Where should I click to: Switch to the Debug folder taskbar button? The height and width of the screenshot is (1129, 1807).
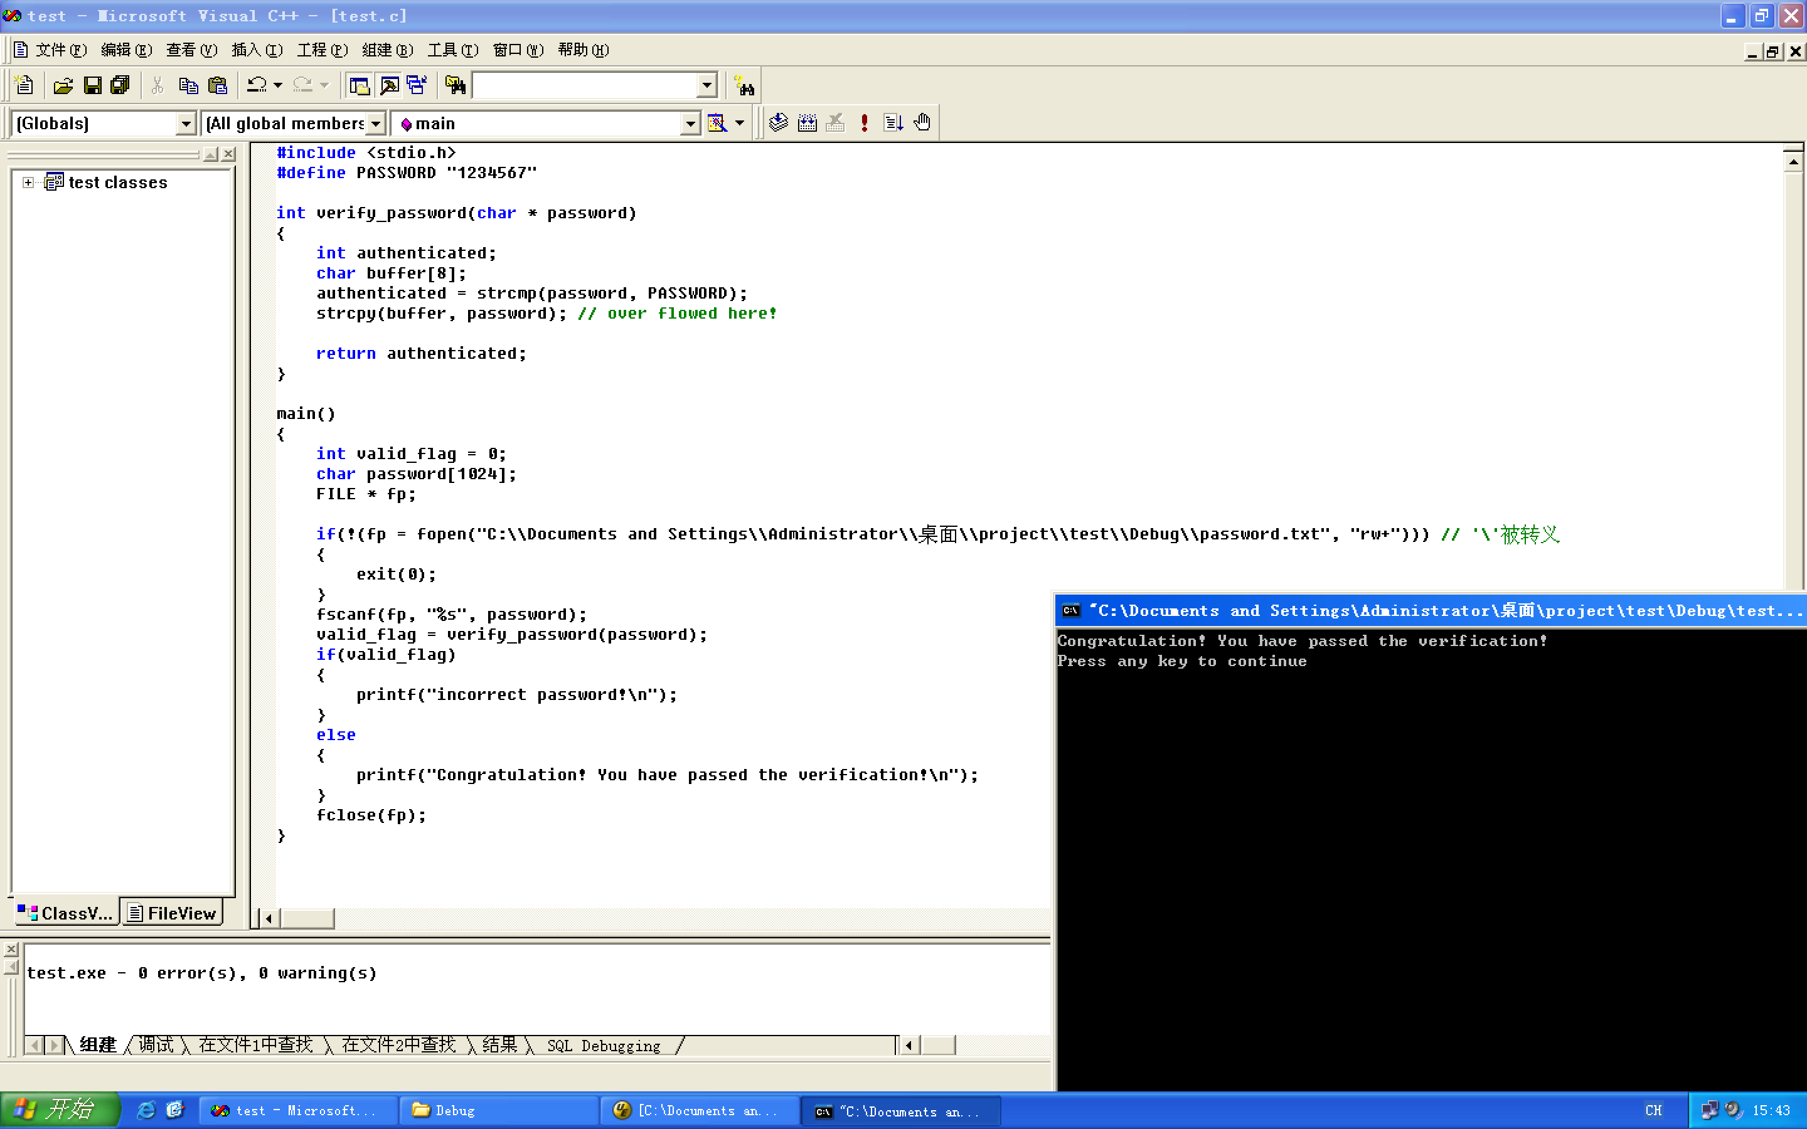[499, 1110]
